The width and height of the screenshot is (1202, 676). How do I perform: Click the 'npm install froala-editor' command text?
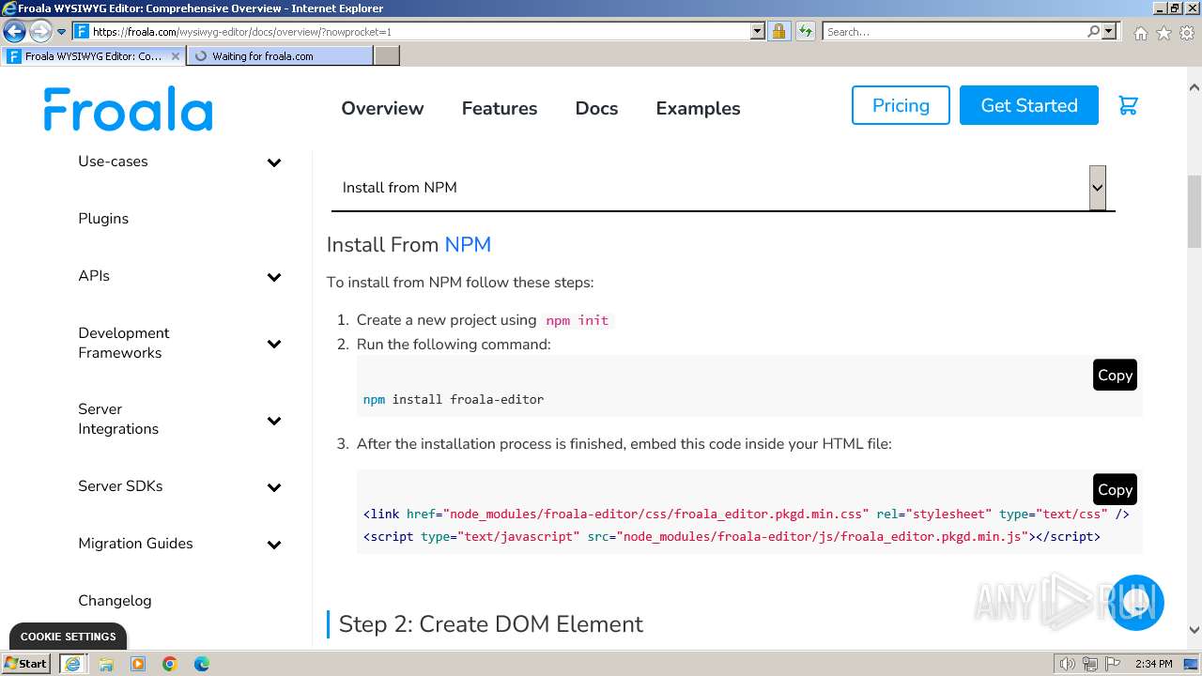click(454, 399)
